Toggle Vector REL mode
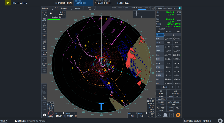Image resolution: width=224 pixels, height=124 pixels. (x=177, y=97)
